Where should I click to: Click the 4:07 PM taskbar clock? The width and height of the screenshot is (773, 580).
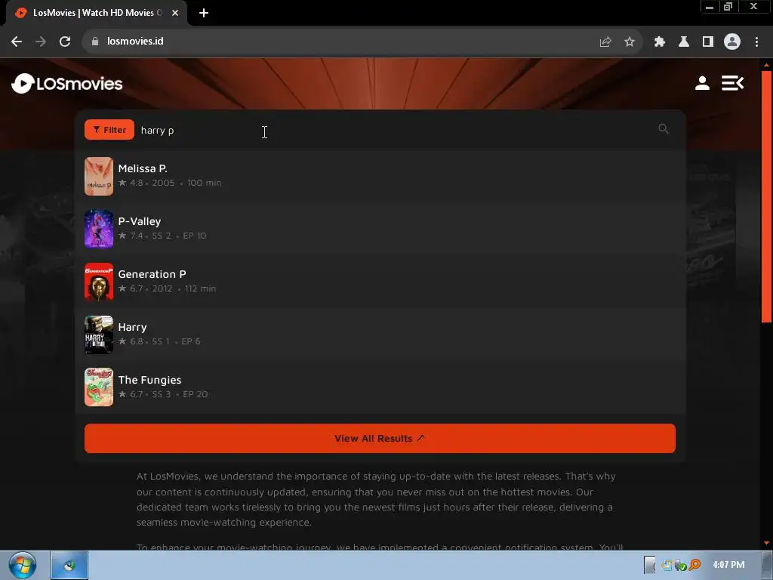click(728, 565)
